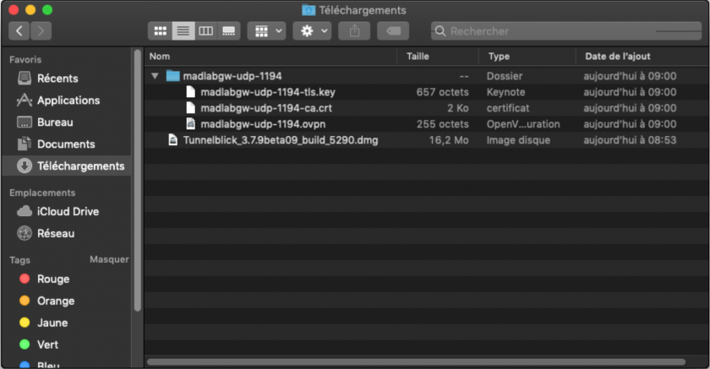Click the Documents icon in sidebar
This screenshot has width=710, height=369.
25,144
